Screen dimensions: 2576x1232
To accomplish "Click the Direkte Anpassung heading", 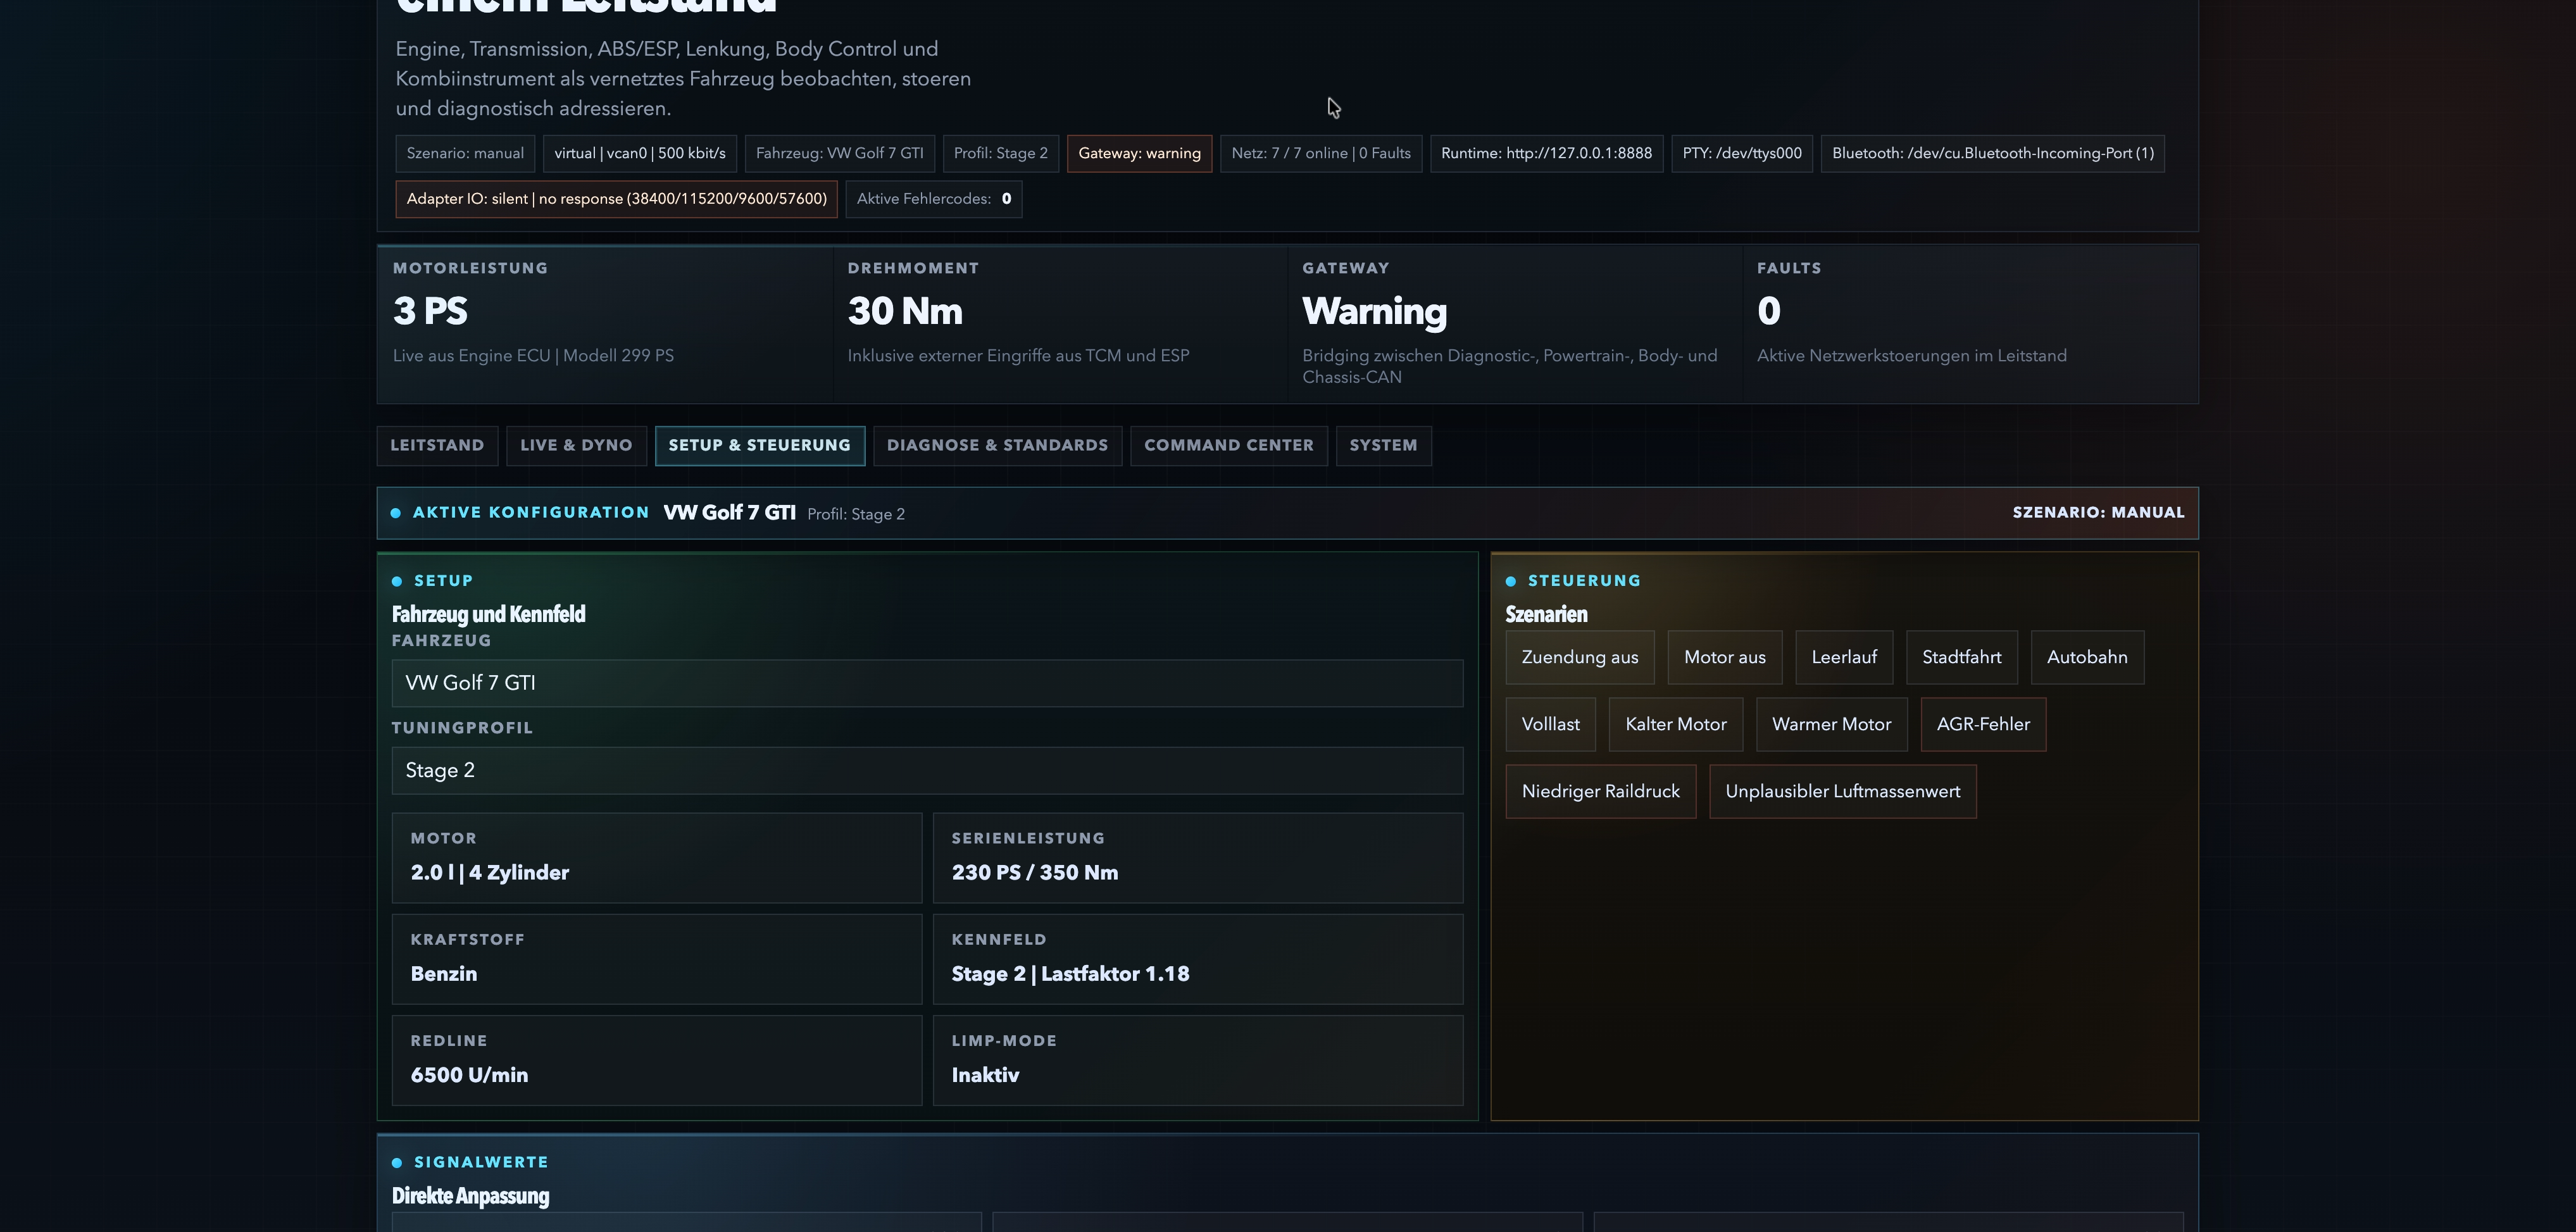I will pyautogui.click(x=470, y=1196).
